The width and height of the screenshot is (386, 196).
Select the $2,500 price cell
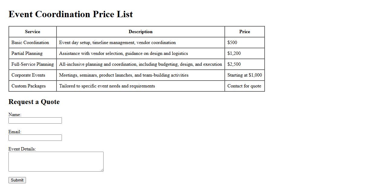tap(234, 64)
